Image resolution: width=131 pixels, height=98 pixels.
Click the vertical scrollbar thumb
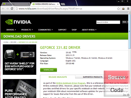point(129,31)
